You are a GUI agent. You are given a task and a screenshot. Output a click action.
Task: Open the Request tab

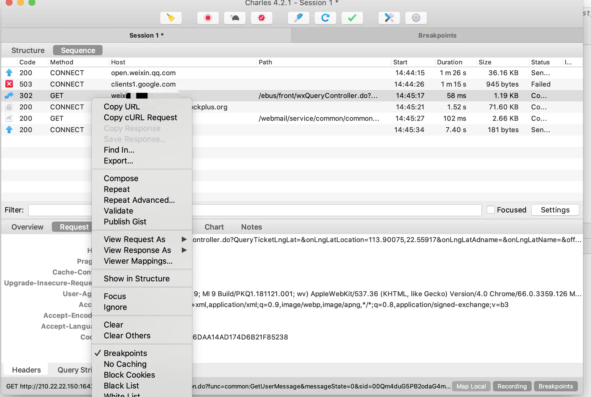[x=72, y=227]
